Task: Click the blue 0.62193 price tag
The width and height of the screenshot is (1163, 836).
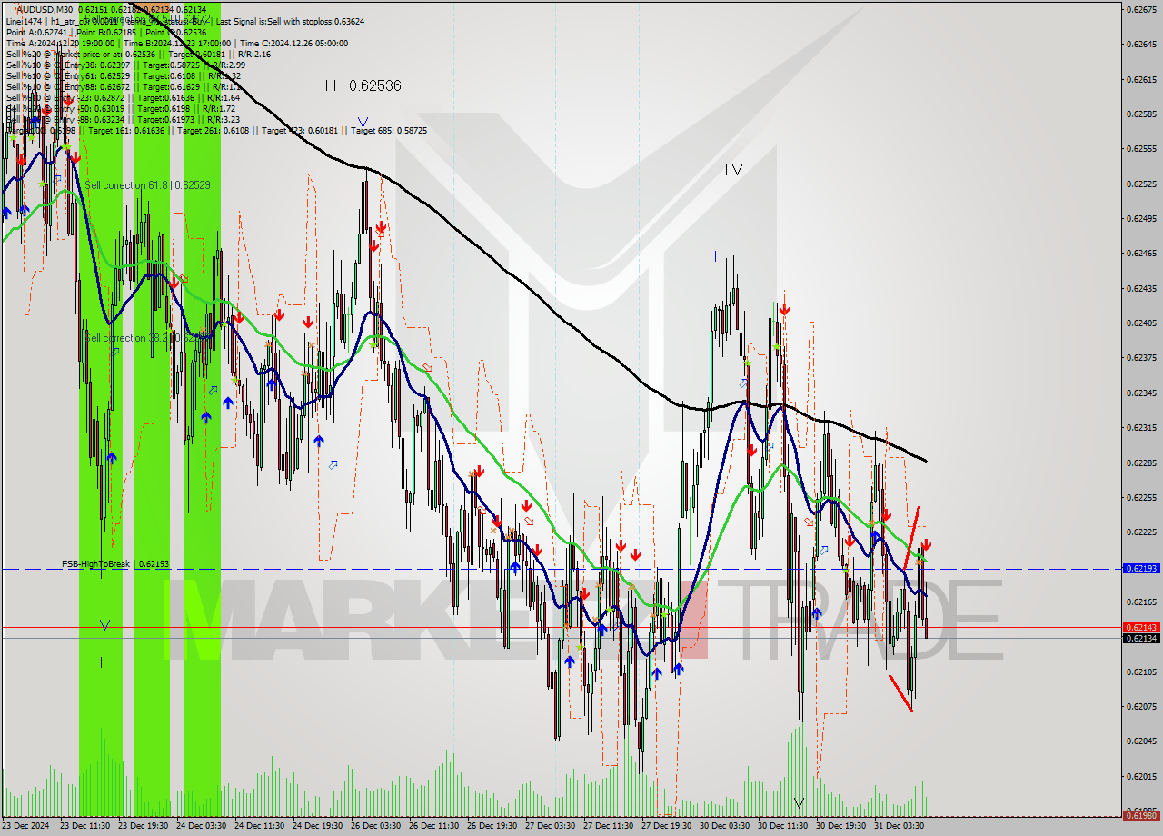Action: click(x=1140, y=568)
